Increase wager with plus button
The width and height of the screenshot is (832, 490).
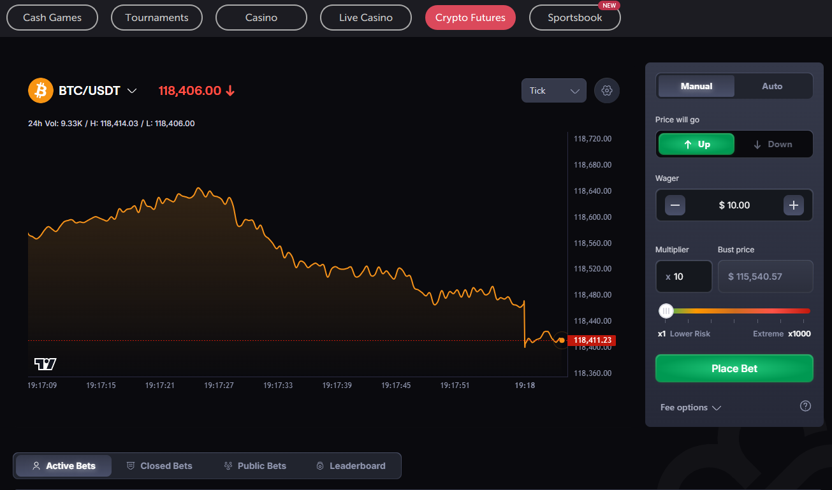coord(794,205)
